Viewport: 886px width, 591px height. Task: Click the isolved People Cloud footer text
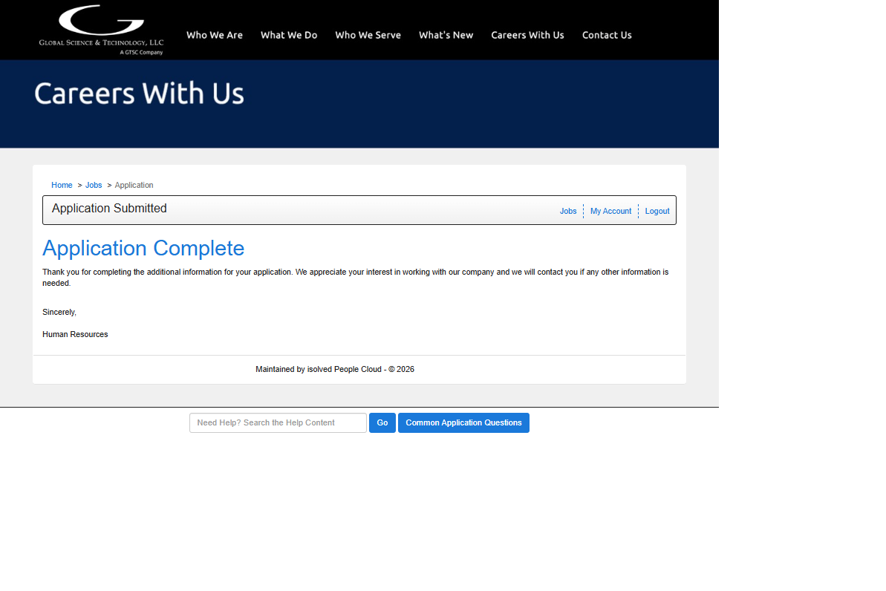tap(334, 369)
